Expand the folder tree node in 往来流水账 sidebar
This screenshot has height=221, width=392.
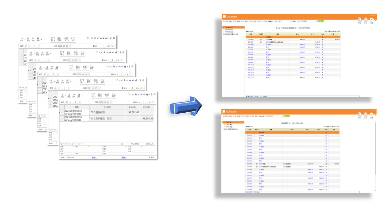(224, 129)
